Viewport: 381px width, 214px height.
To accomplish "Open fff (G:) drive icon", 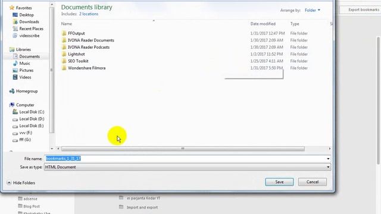I will pos(15,140).
